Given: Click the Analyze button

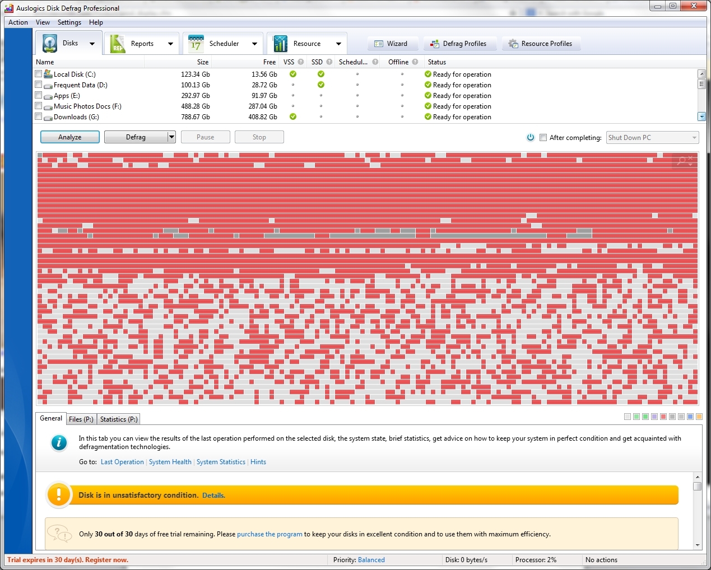Looking at the screenshot, I should tap(70, 137).
